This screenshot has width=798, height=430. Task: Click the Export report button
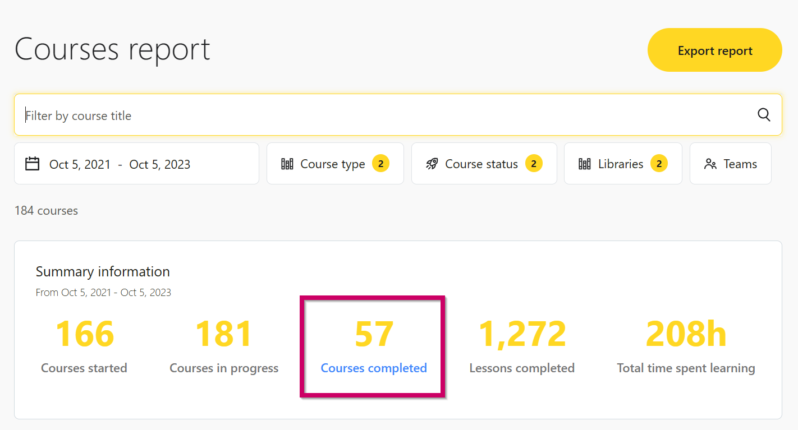point(714,50)
